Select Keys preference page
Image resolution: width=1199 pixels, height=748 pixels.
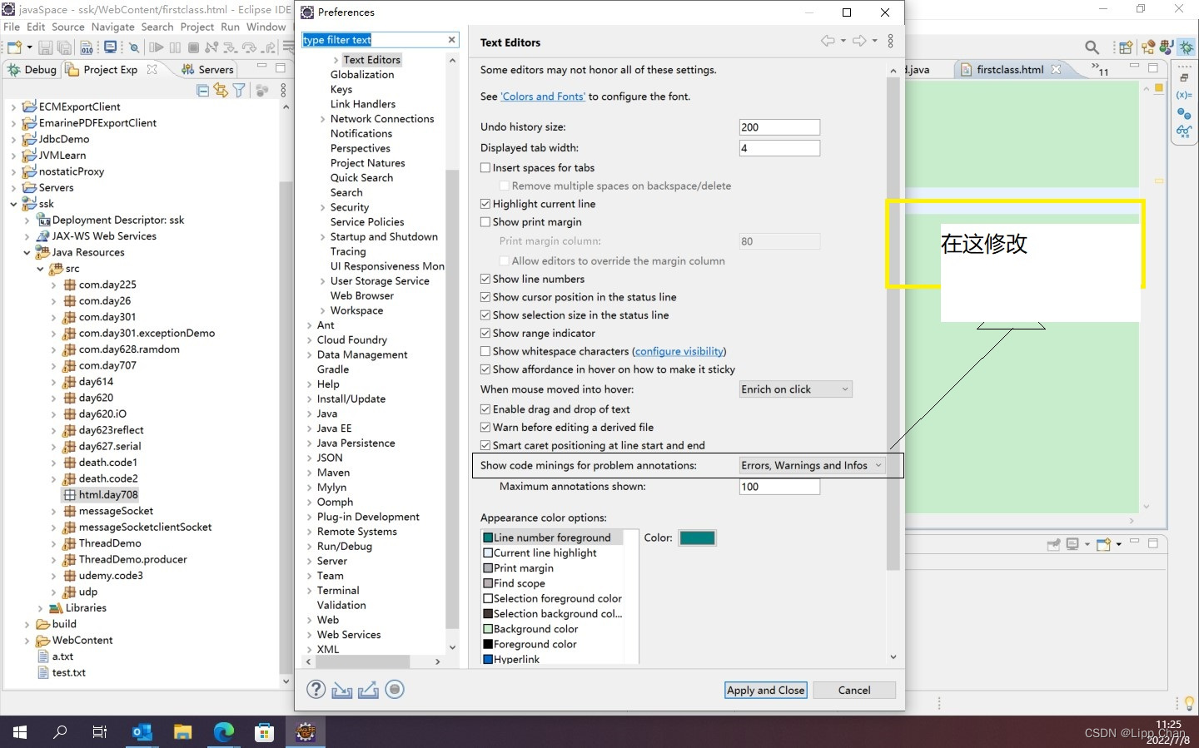341,89
